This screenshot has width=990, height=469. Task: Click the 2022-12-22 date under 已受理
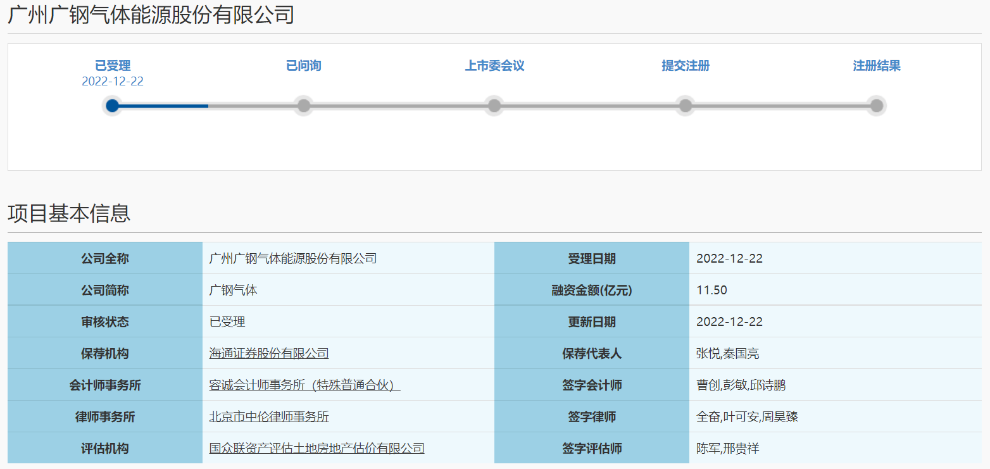pyautogui.click(x=113, y=81)
